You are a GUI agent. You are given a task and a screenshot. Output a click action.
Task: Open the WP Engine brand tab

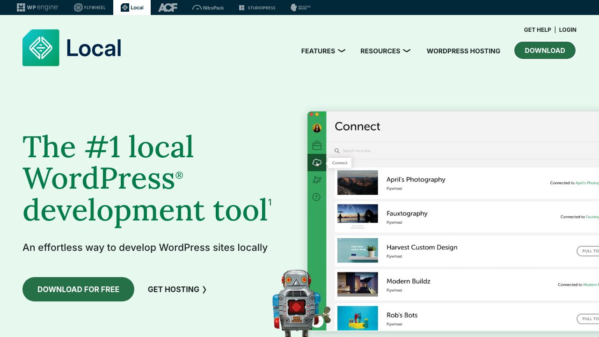[x=37, y=7]
